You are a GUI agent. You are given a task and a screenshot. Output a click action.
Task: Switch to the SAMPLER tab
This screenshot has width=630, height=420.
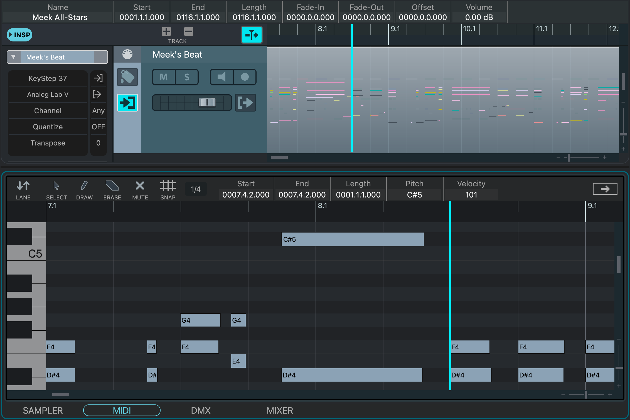(43, 411)
